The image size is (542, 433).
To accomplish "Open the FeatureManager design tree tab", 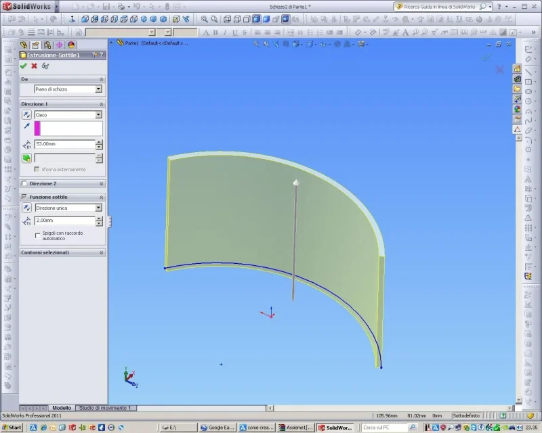I will [x=24, y=45].
